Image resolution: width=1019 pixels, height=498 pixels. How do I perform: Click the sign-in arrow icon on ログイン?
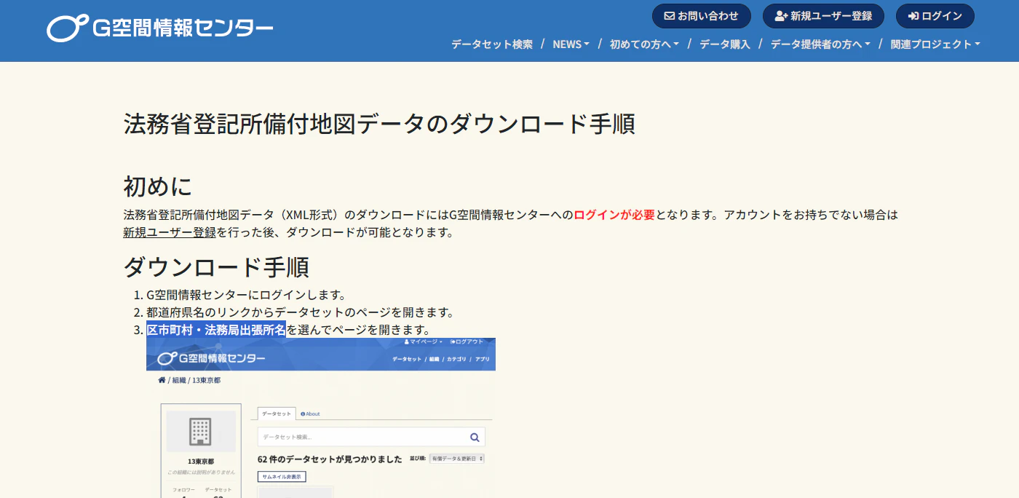913,16
